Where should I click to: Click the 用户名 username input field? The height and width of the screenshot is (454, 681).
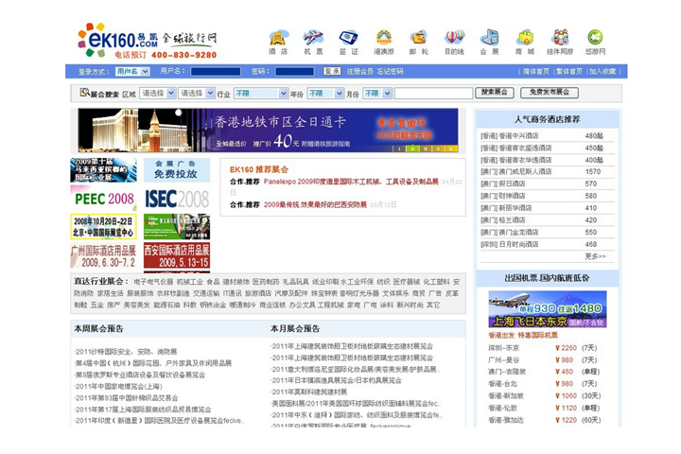pyautogui.click(x=216, y=71)
